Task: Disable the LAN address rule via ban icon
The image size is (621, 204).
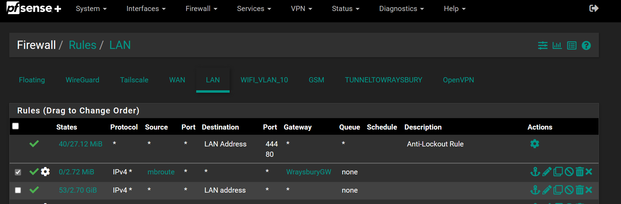Action: point(569,190)
